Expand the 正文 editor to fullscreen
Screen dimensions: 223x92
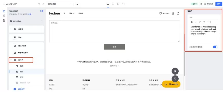[x=209, y=22]
